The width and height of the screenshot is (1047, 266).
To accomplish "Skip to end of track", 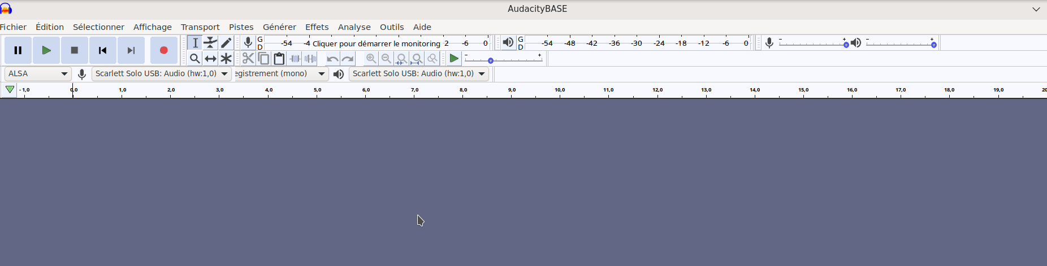I will coord(131,50).
